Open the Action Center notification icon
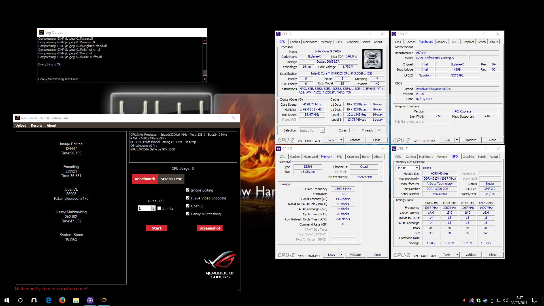Screen dimensions: 544x306 click(x=535, y=300)
